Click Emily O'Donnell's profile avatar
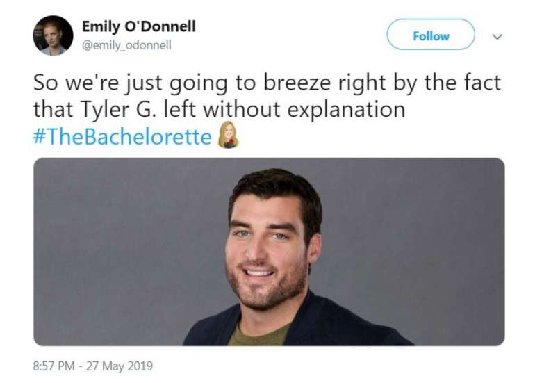 point(53,35)
